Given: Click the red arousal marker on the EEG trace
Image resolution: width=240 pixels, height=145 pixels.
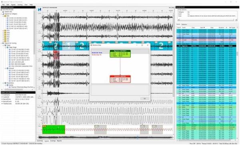Looking at the screenshot, I should click(56, 55).
